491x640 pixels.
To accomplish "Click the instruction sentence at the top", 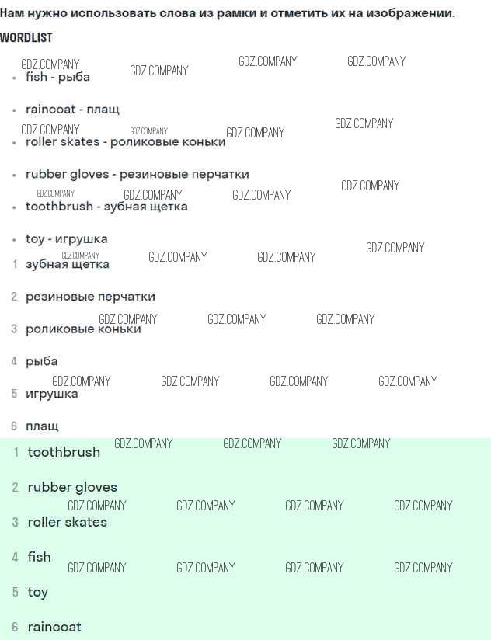I will coord(228,13).
